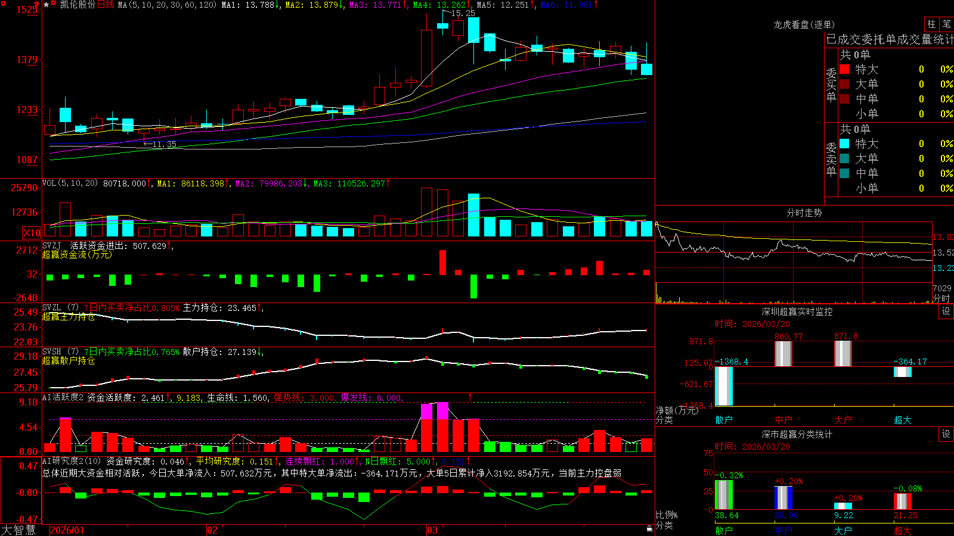Click the 凯伦股份 stock name
954x536 pixels.
click(x=78, y=5)
